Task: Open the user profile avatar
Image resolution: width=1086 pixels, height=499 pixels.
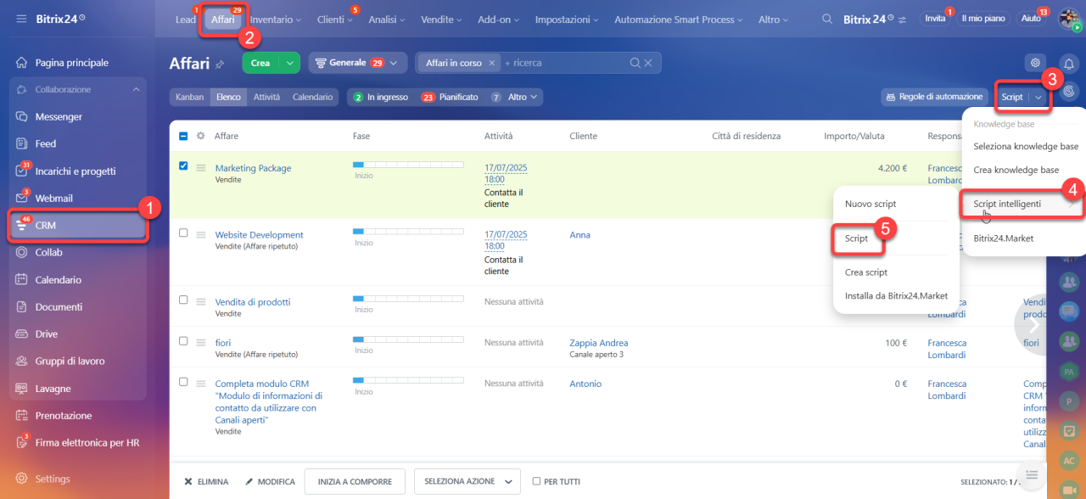Action: (1069, 19)
